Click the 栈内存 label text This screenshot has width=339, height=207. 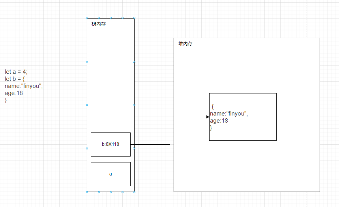pyautogui.click(x=98, y=24)
